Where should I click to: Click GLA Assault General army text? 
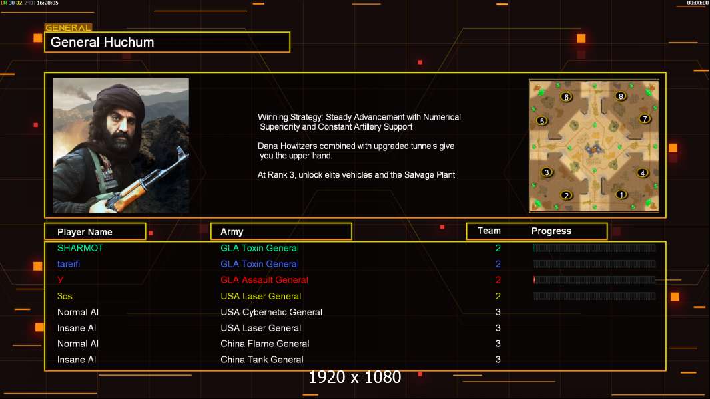click(x=264, y=280)
